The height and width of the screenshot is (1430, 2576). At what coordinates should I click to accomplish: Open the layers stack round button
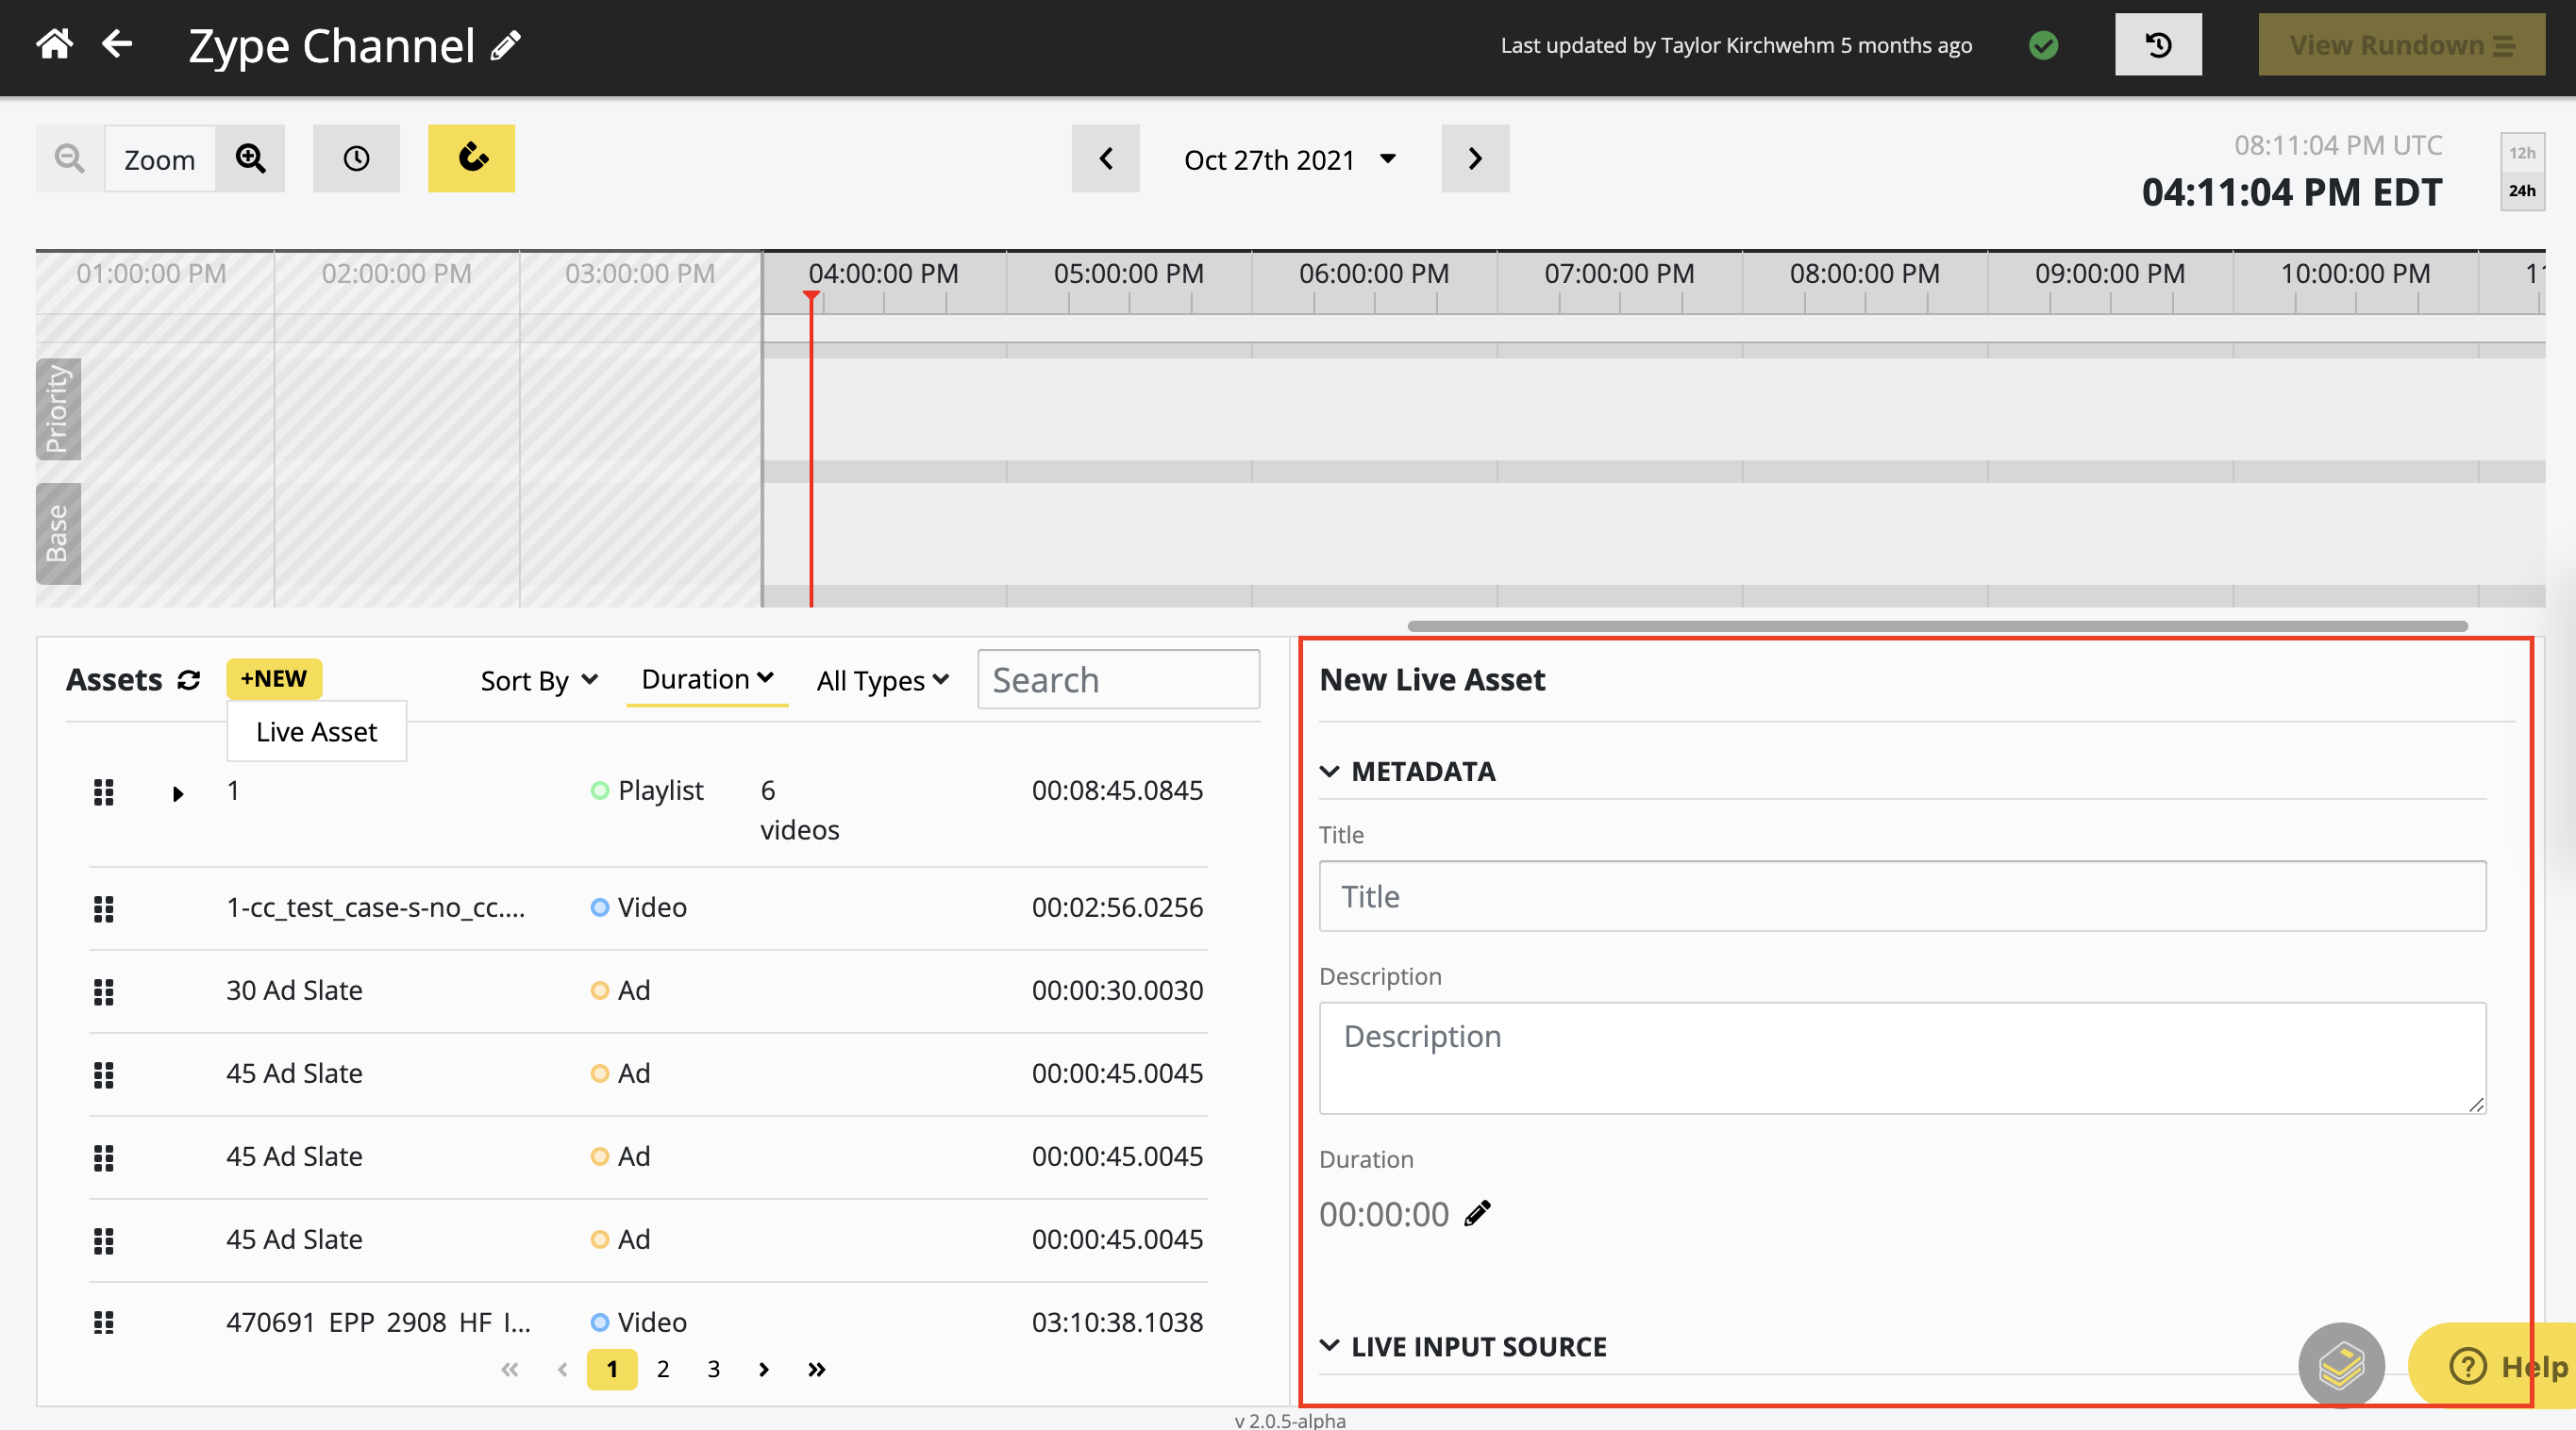click(x=2341, y=1365)
